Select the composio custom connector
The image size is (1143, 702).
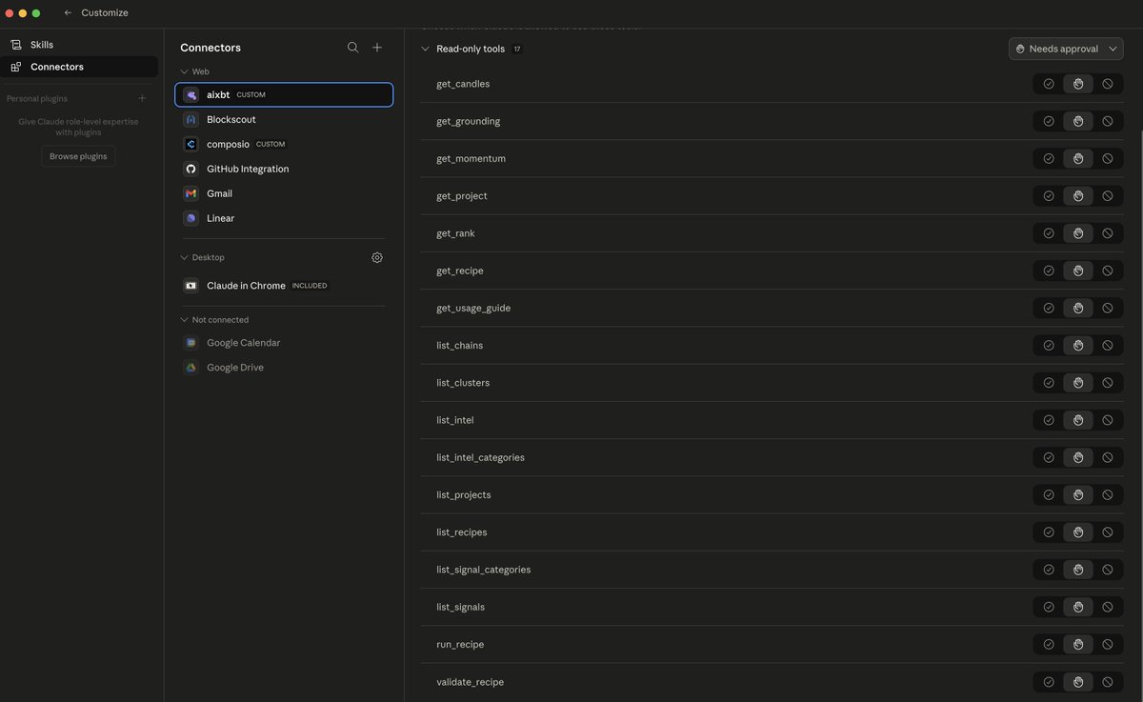click(284, 145)
